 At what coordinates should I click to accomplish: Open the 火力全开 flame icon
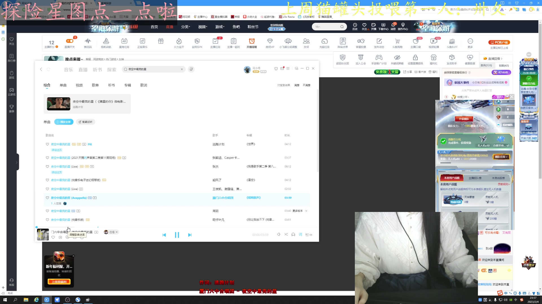pos(179,43)
